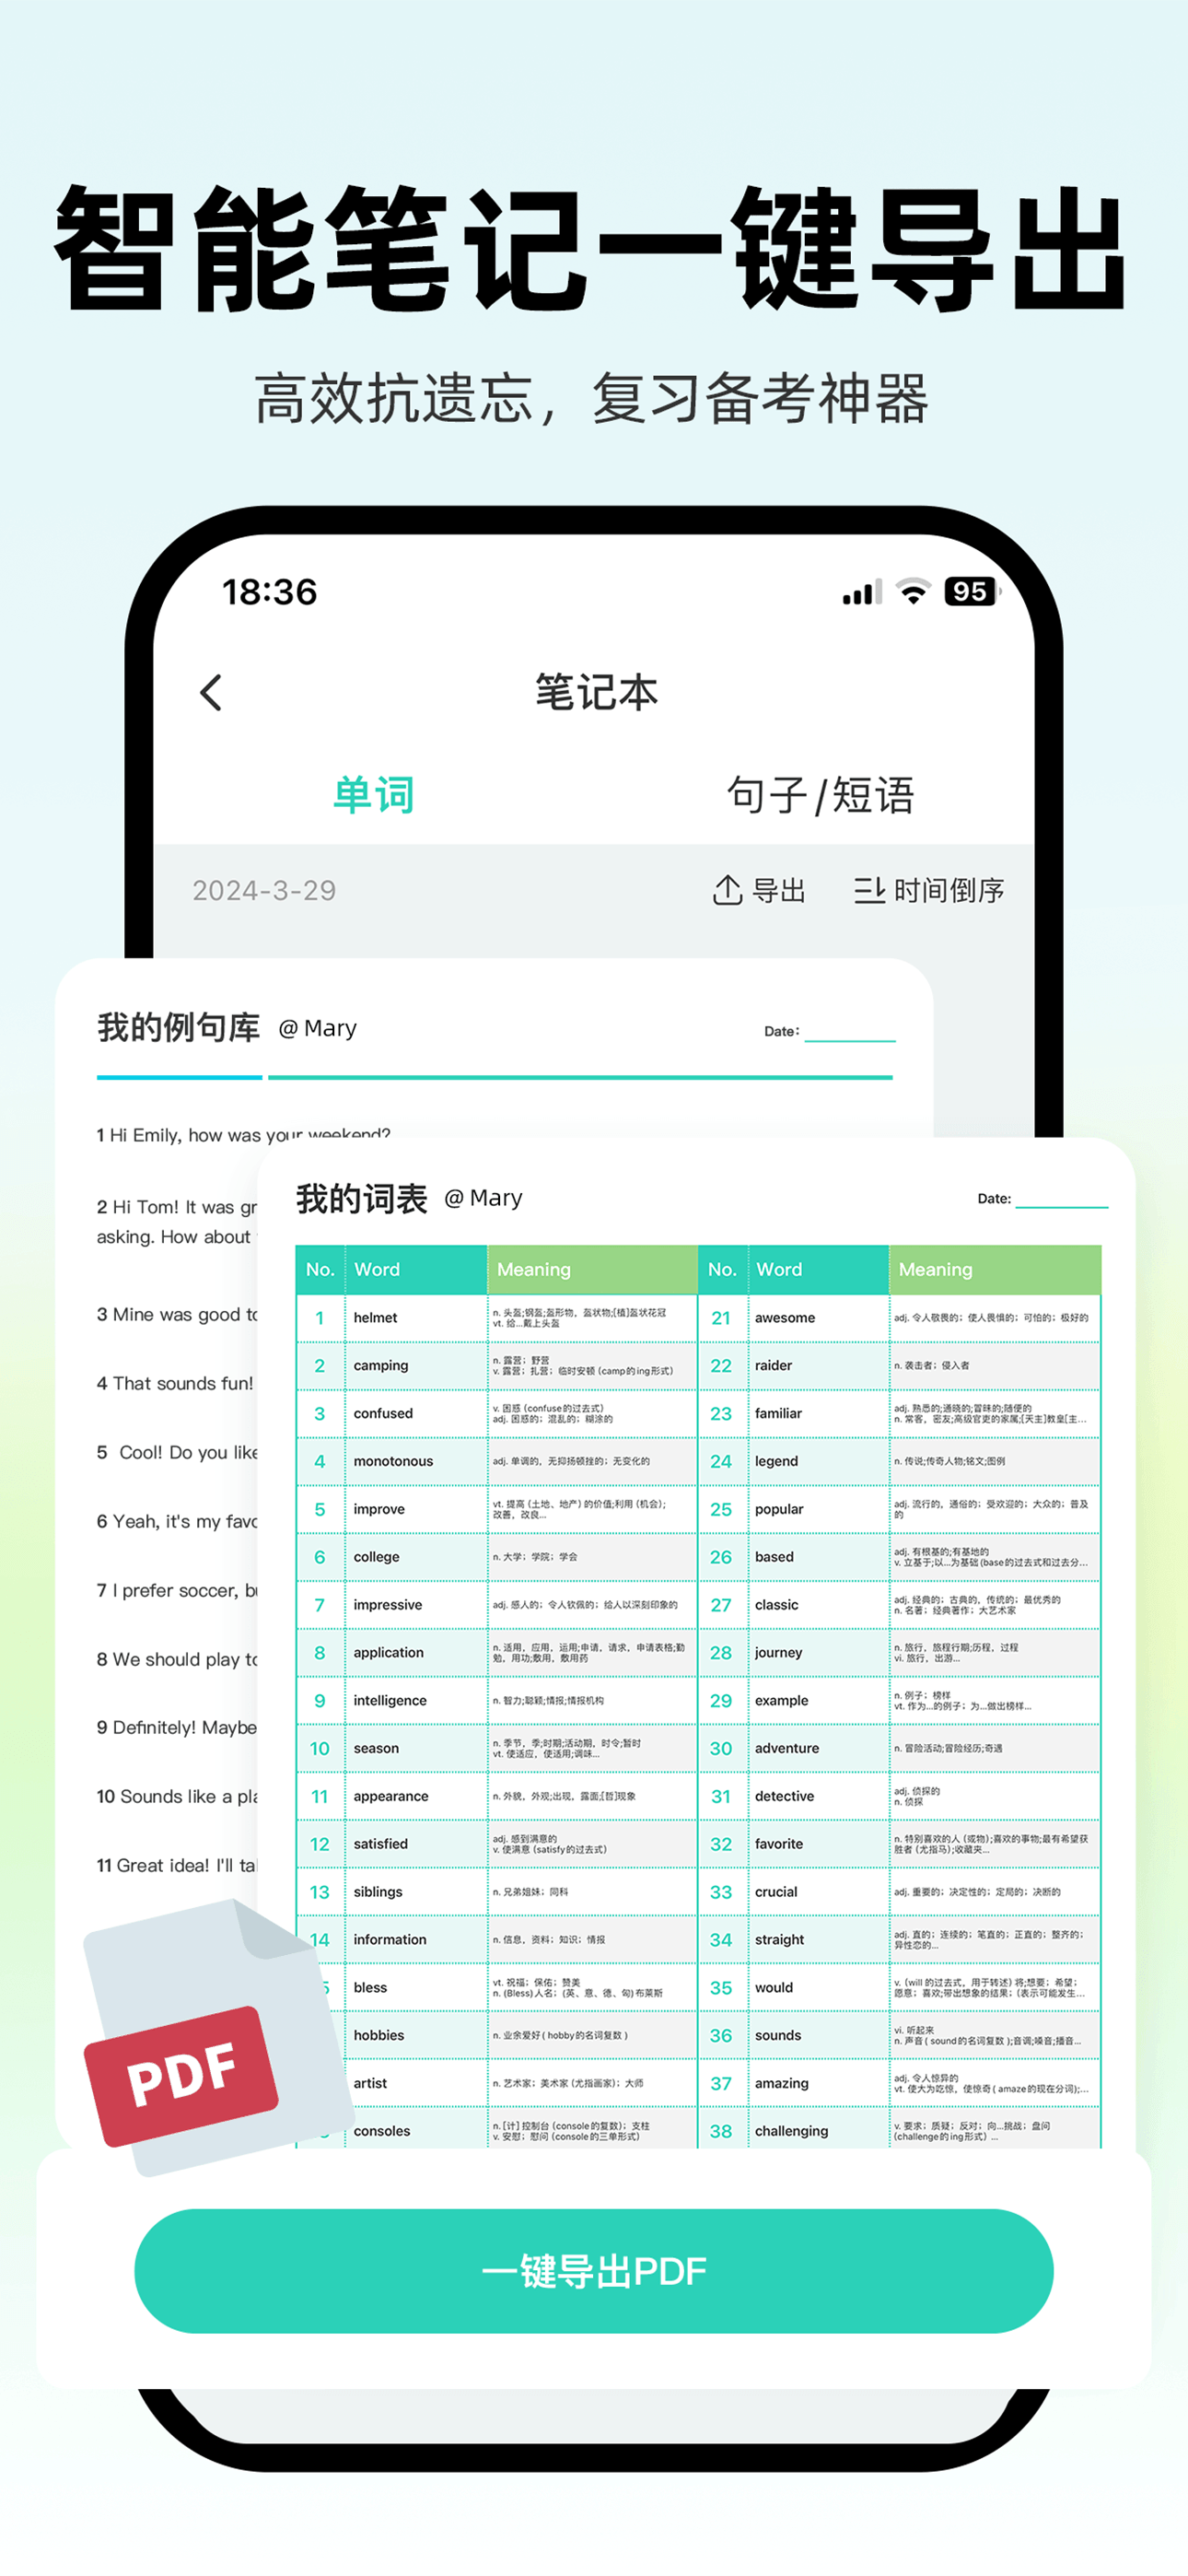Select the word 'impressive' in row 7
Viewport: 1188px width, 2576px height.
tap(388, 1605)
